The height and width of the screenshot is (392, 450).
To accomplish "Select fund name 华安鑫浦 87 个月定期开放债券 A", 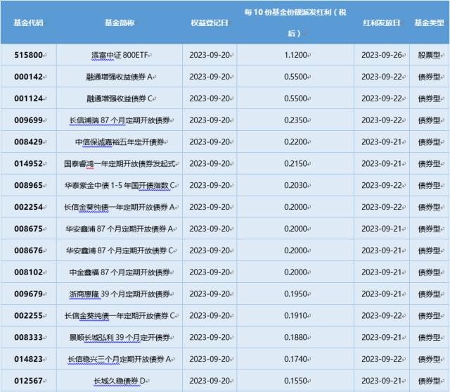I will [120, 229].
